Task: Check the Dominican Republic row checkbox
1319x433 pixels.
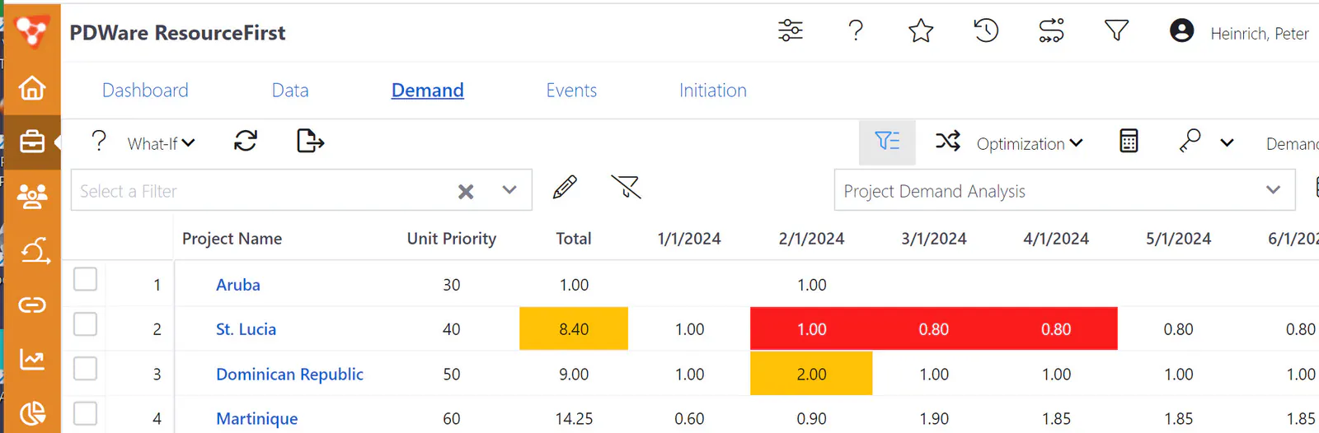Action: point(85,368)
